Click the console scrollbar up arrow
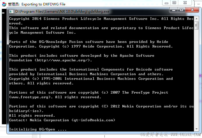The height and width of the screenshot is (138, 202). pos(197,19)
